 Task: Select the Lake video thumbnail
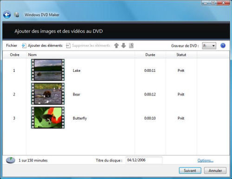pyautogui.click(x=48, y=70)
